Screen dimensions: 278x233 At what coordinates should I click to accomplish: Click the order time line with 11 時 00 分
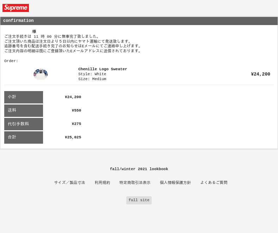coord(52,37)
